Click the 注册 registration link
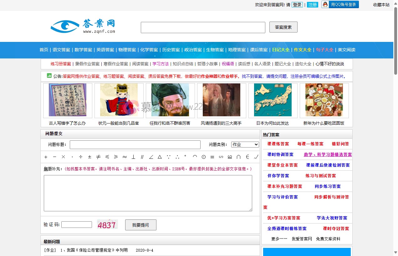This screenshot has height=256, width=398. point(313,5)
